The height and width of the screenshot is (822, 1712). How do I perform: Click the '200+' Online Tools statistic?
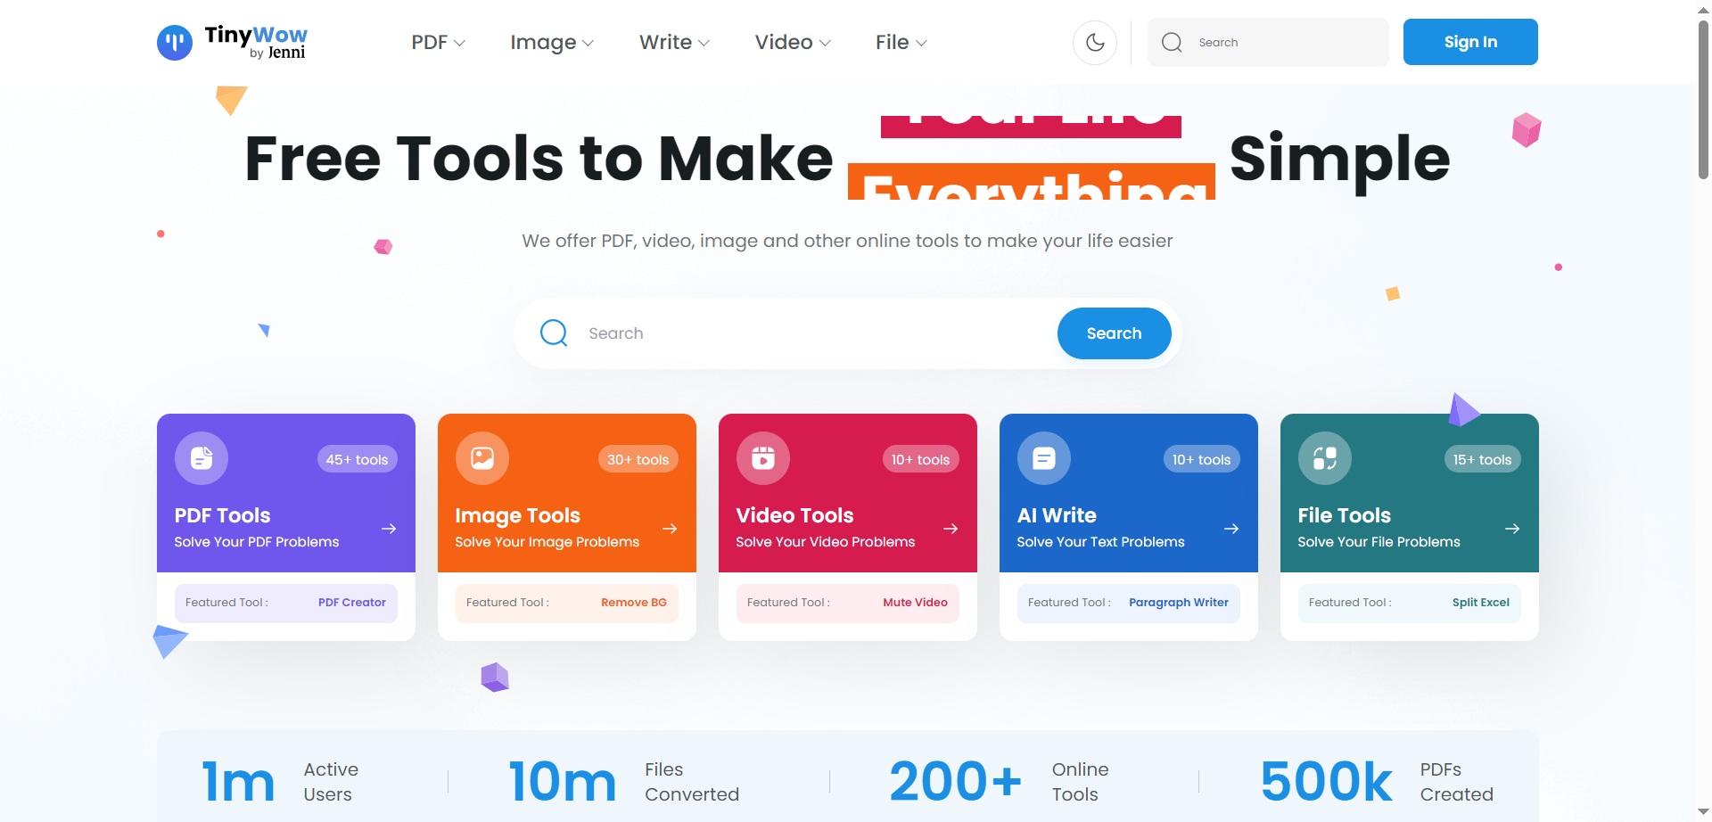[955, 782]
